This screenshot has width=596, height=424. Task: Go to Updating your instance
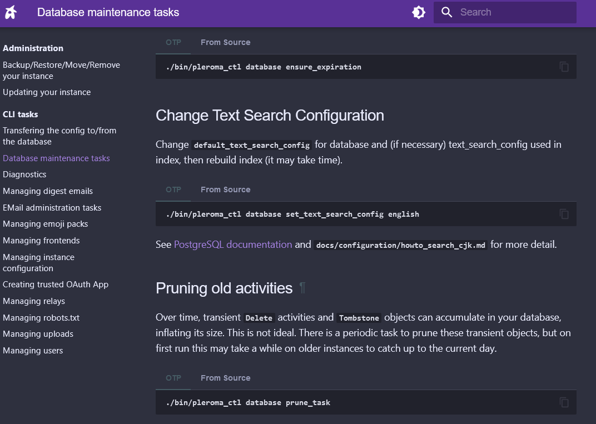pos(47,92)
